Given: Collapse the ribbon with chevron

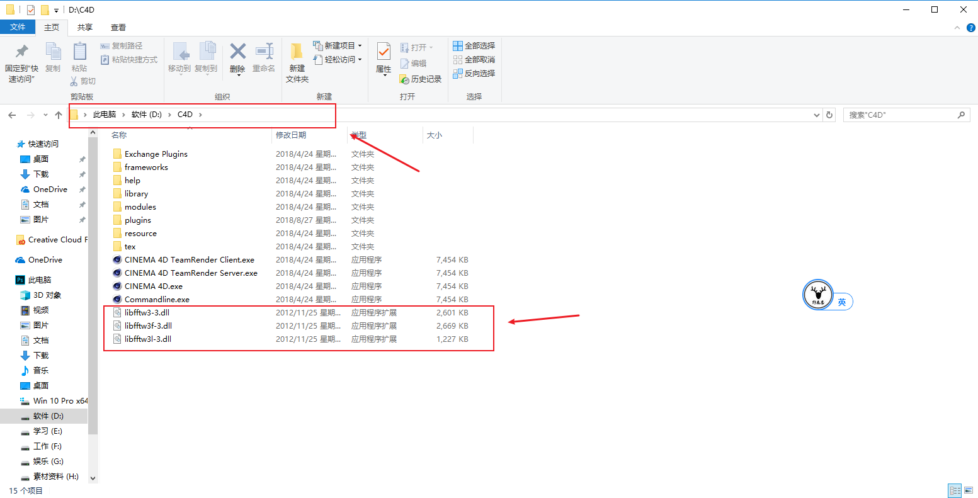Looking at the screenshot, I should [x=957, y=28].
